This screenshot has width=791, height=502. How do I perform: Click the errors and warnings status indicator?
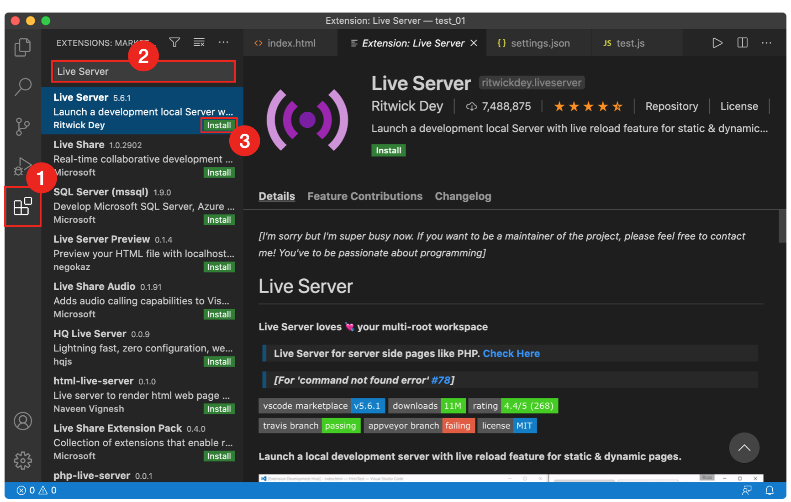point(37,490)
